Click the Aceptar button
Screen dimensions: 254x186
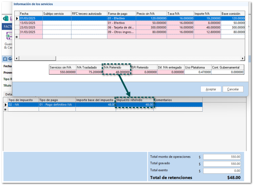(x=211, y=89)
